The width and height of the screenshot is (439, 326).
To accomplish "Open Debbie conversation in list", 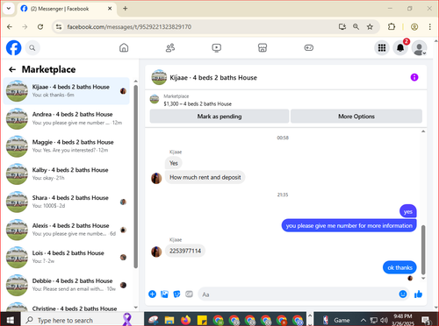I will tap(67, 285).
